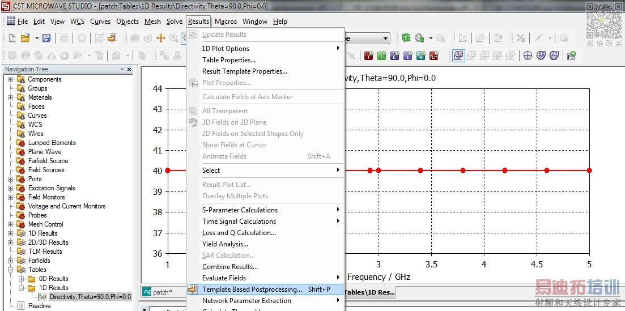Image resolution: width=625 pixels, height=311 pixels.
Task: Switch to Z Smith chart icon
Action: [x=541, y=56]
